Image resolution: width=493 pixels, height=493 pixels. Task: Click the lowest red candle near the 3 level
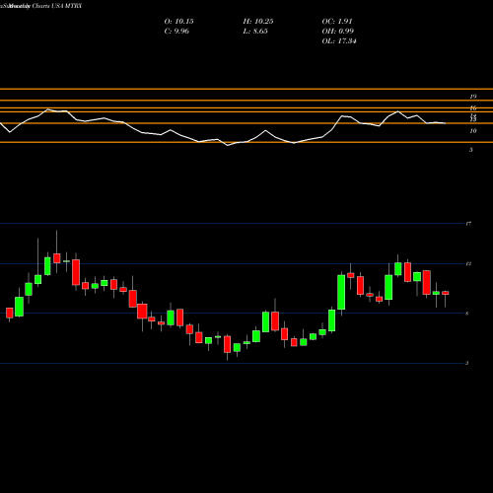pos(227,344)
